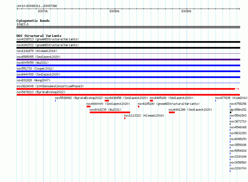This screenshot has width=248, height=182.
Task: Select nsv6445180 (Sedlazeck2020) variant label
Action: pyautogui.click(x=171, y=98)
